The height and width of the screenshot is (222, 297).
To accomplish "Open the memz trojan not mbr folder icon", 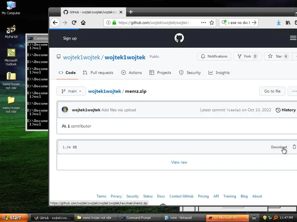I will pos(11,105).
